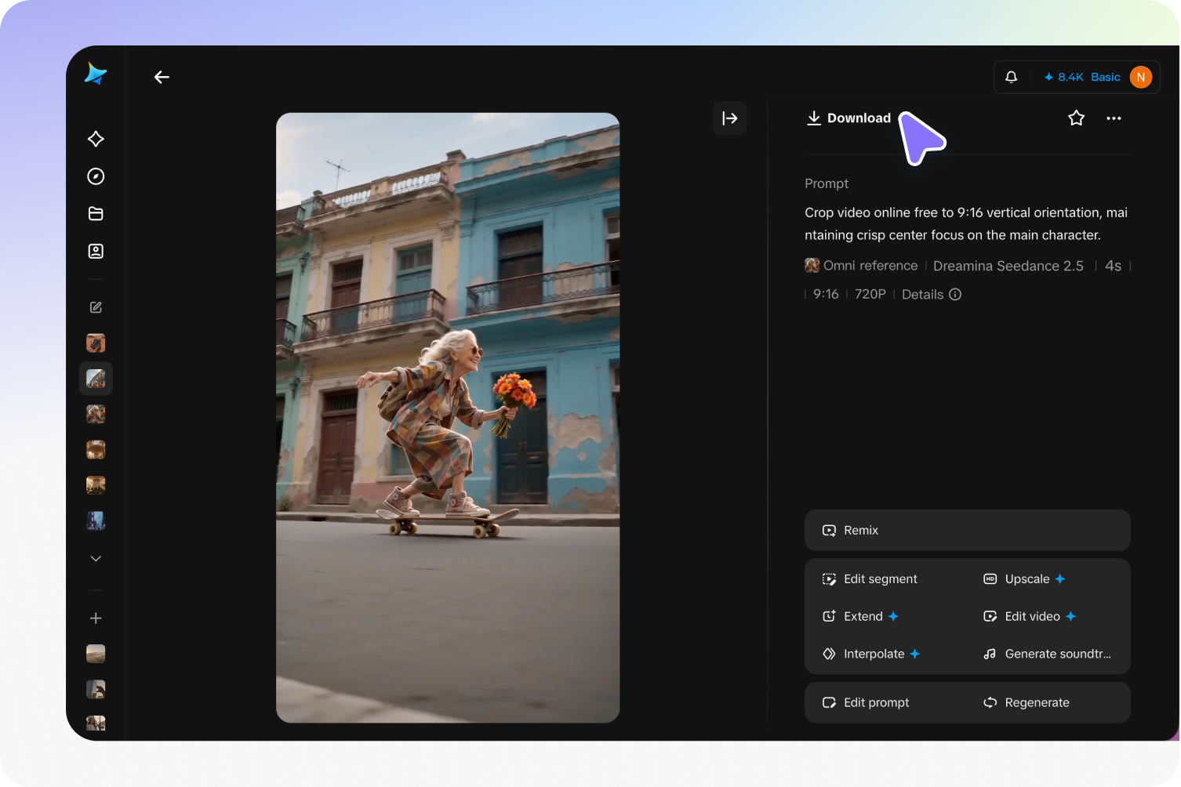
Task: Choose Upscale option
Action: click(1024, 579)
